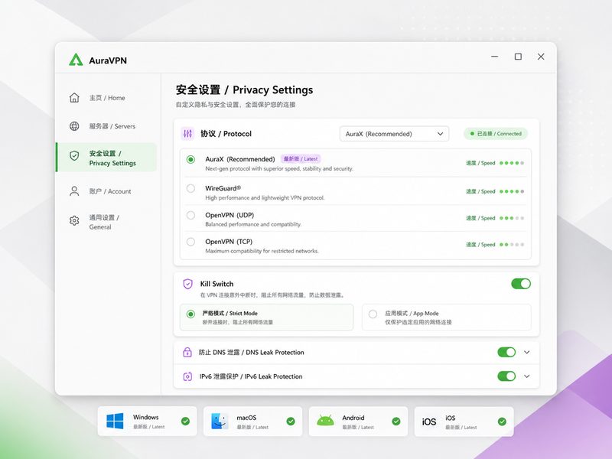The height and width of the screenshot is (459, 612).
Task: Click the Protocol section title
Action: [226, 133]
